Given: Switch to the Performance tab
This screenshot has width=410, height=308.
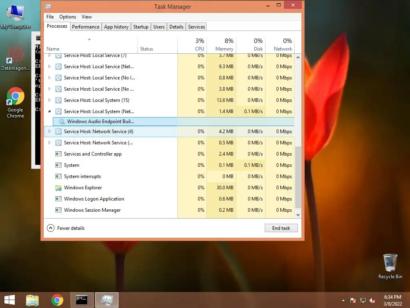Looking at the screenshot, I should pyautogui.click(x=86, y=27).
